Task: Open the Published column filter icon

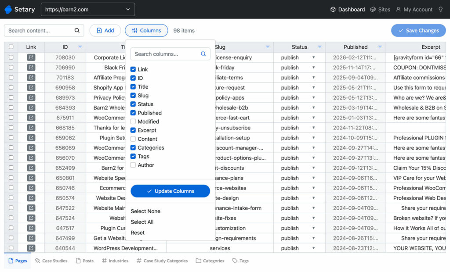Action: (380, 47)
